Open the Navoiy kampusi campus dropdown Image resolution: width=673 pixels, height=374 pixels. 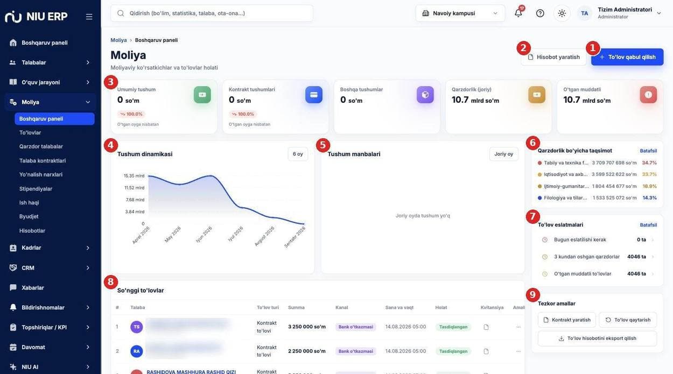coord(460,13)
